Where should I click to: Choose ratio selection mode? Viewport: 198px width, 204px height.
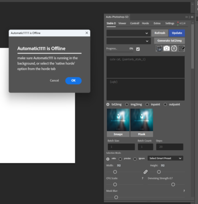(108, 159)
